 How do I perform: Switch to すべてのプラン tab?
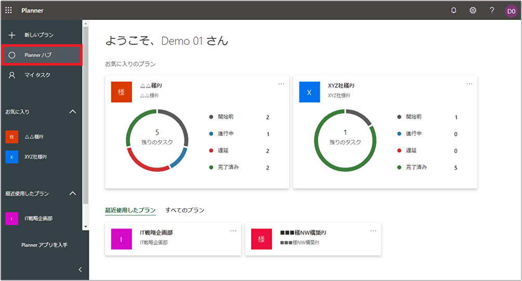(x=185, y=210)
